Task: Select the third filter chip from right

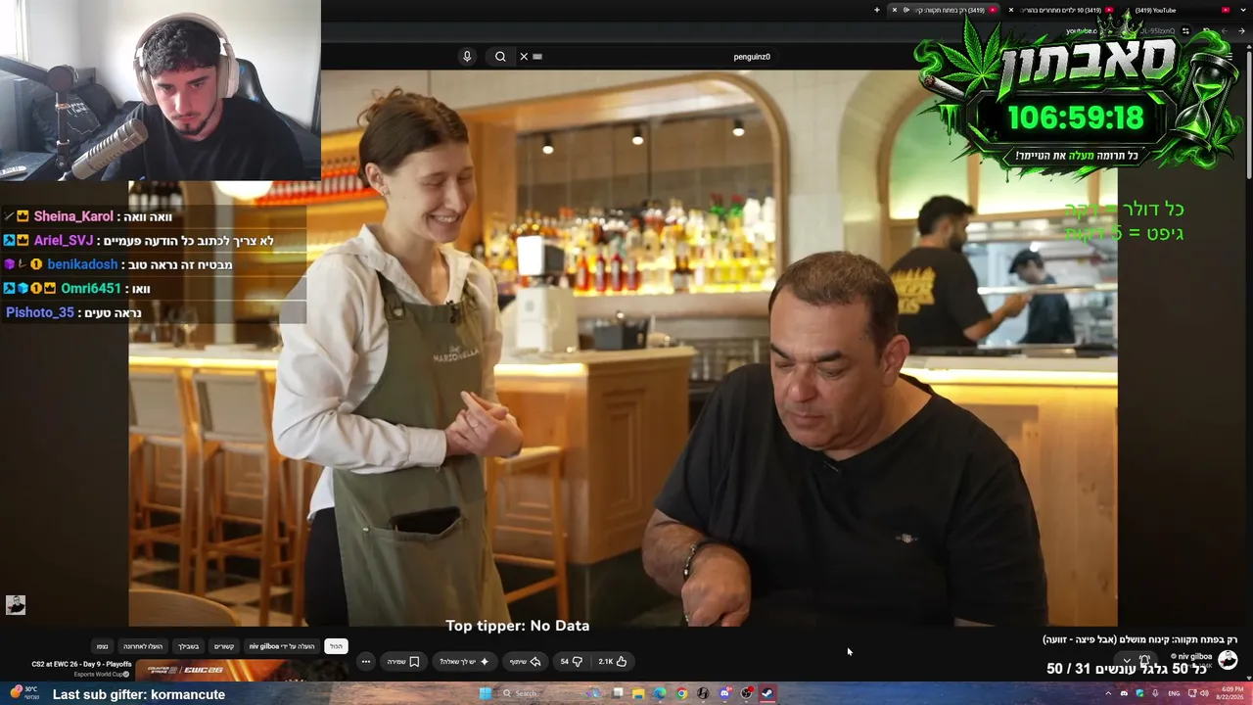Action: click(224, 646)
